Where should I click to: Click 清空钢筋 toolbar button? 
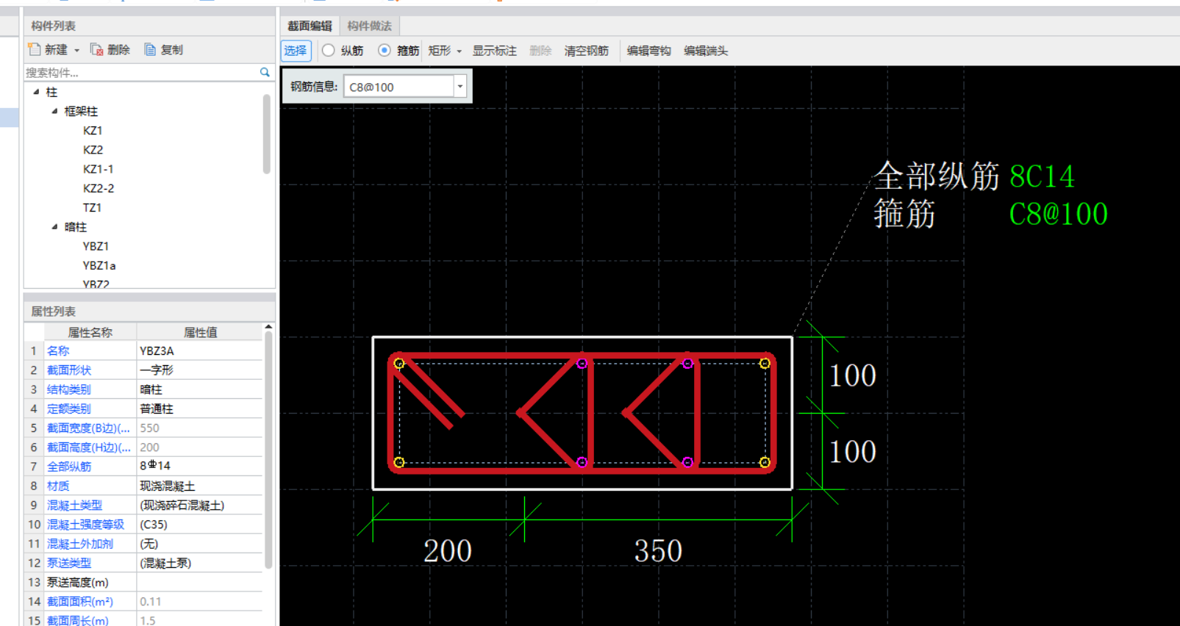pyautogui.click(x=586, y=51)
